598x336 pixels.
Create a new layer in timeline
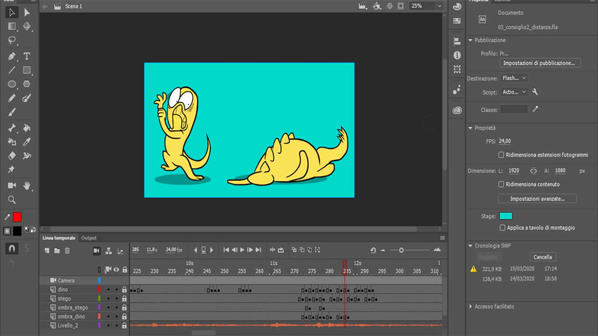(x=47, y=251)
